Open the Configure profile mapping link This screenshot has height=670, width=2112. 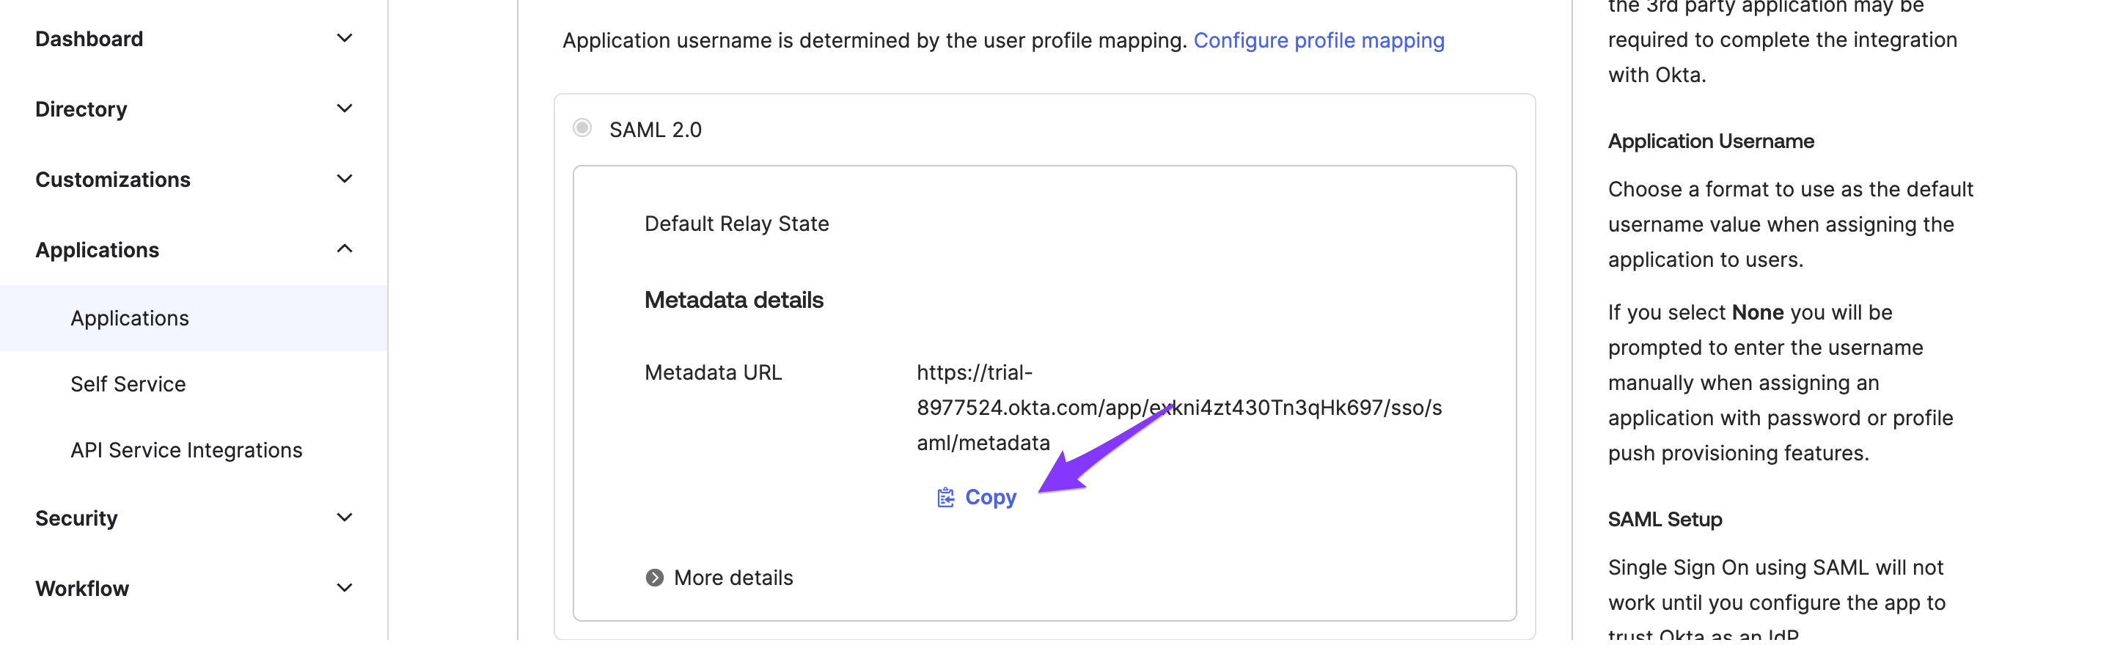(1319, 40)
